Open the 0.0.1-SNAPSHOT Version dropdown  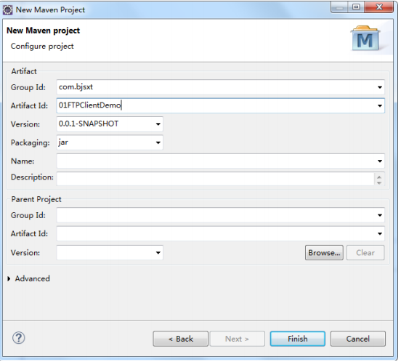(158, 124)
